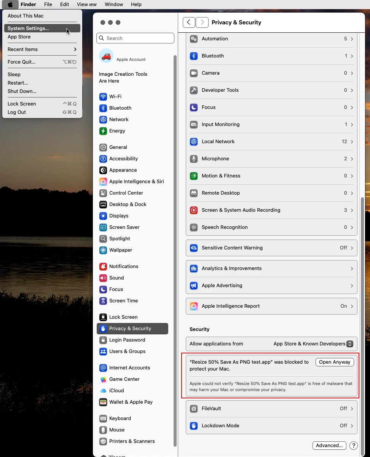
Task: Expand the Developer Tools row chevron
Action: (x=352, y=90)
